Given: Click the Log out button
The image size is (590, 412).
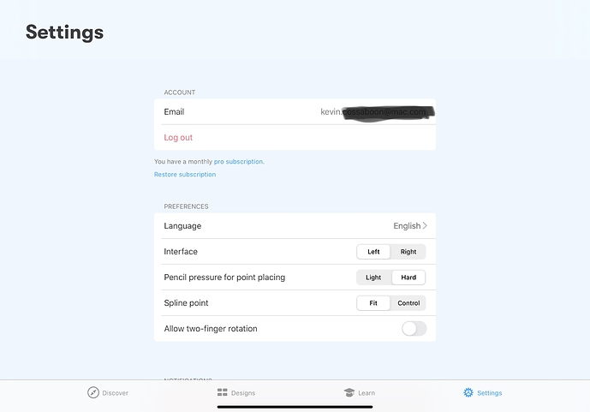Looking at the screenshot, I should (178, 137).
